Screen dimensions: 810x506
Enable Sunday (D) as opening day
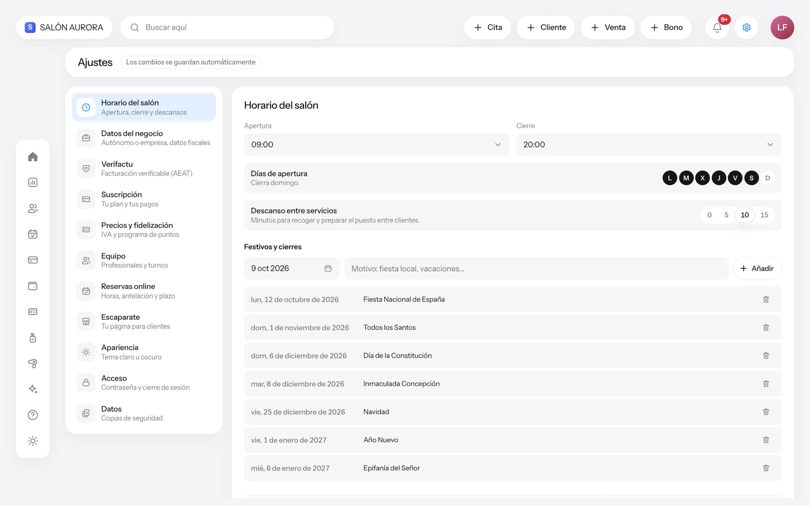pyautogui.click(x=767, y=178)
